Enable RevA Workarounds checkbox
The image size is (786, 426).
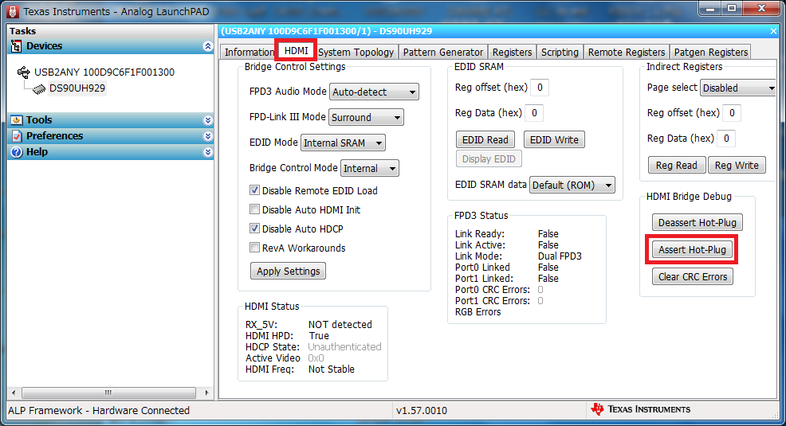coord(254,248)
